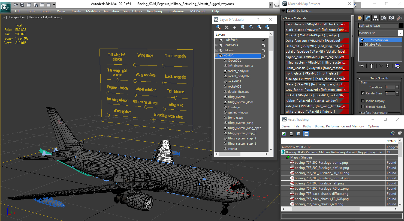
Task: Open Material/Map Browser options arrow
Action: point(283,11)
